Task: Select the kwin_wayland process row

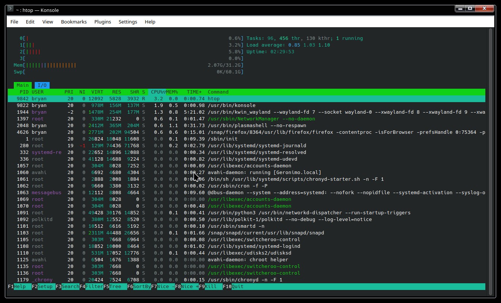Action: [x=247, y=112]
